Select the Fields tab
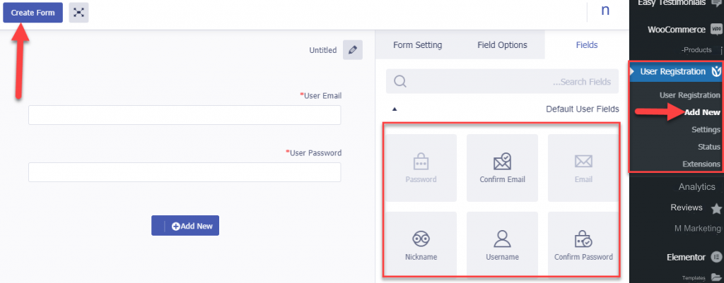This screenshot has height=283, width=724. point(587,45)
